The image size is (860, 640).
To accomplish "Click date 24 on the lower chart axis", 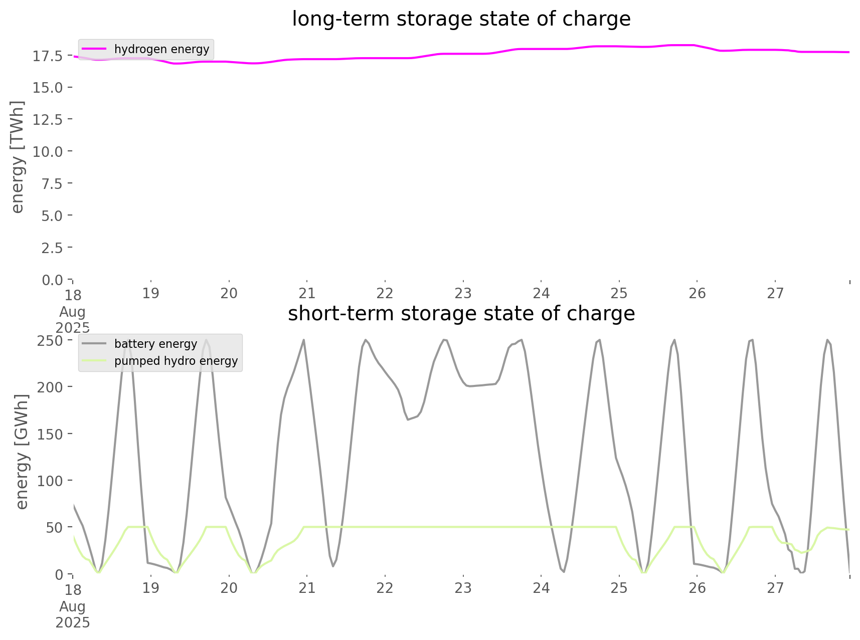I will click(x=541, y=588).
